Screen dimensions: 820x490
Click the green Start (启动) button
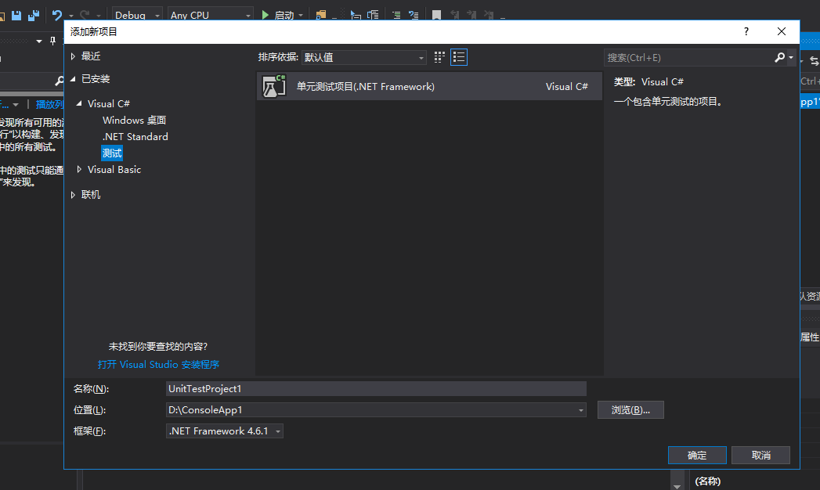coord(278,15)
